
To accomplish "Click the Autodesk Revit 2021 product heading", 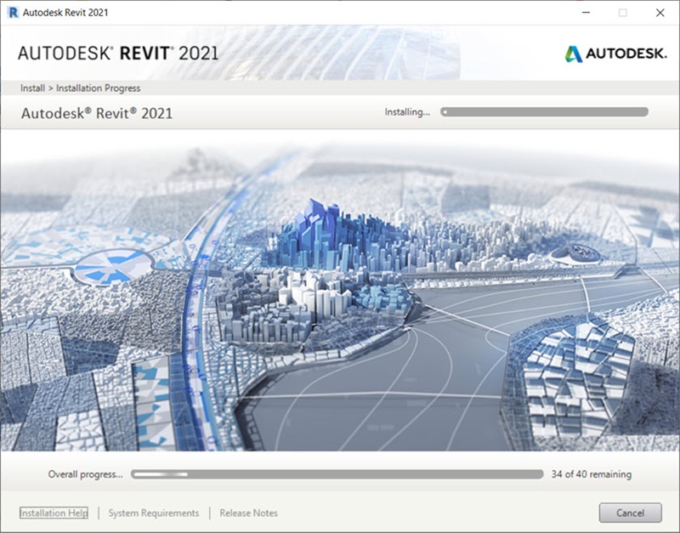I will pyautogui.click(x=96, y=112).
